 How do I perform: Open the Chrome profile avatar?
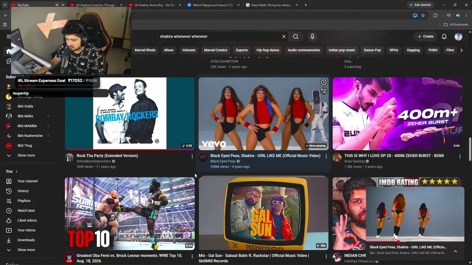point(458,15)
